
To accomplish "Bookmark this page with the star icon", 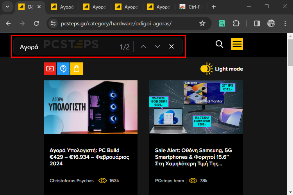I will (x=202, y=23).
